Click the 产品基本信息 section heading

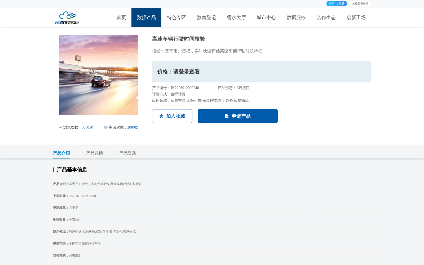click(x=72, y=170)
